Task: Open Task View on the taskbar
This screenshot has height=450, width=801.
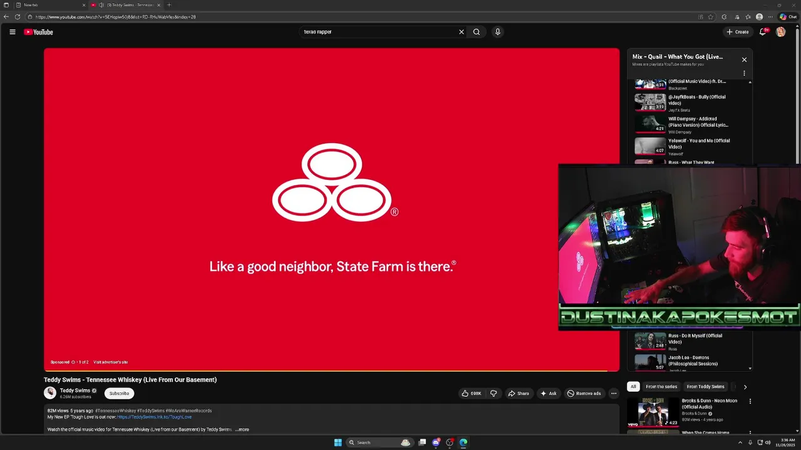Action: click(422, 442)
